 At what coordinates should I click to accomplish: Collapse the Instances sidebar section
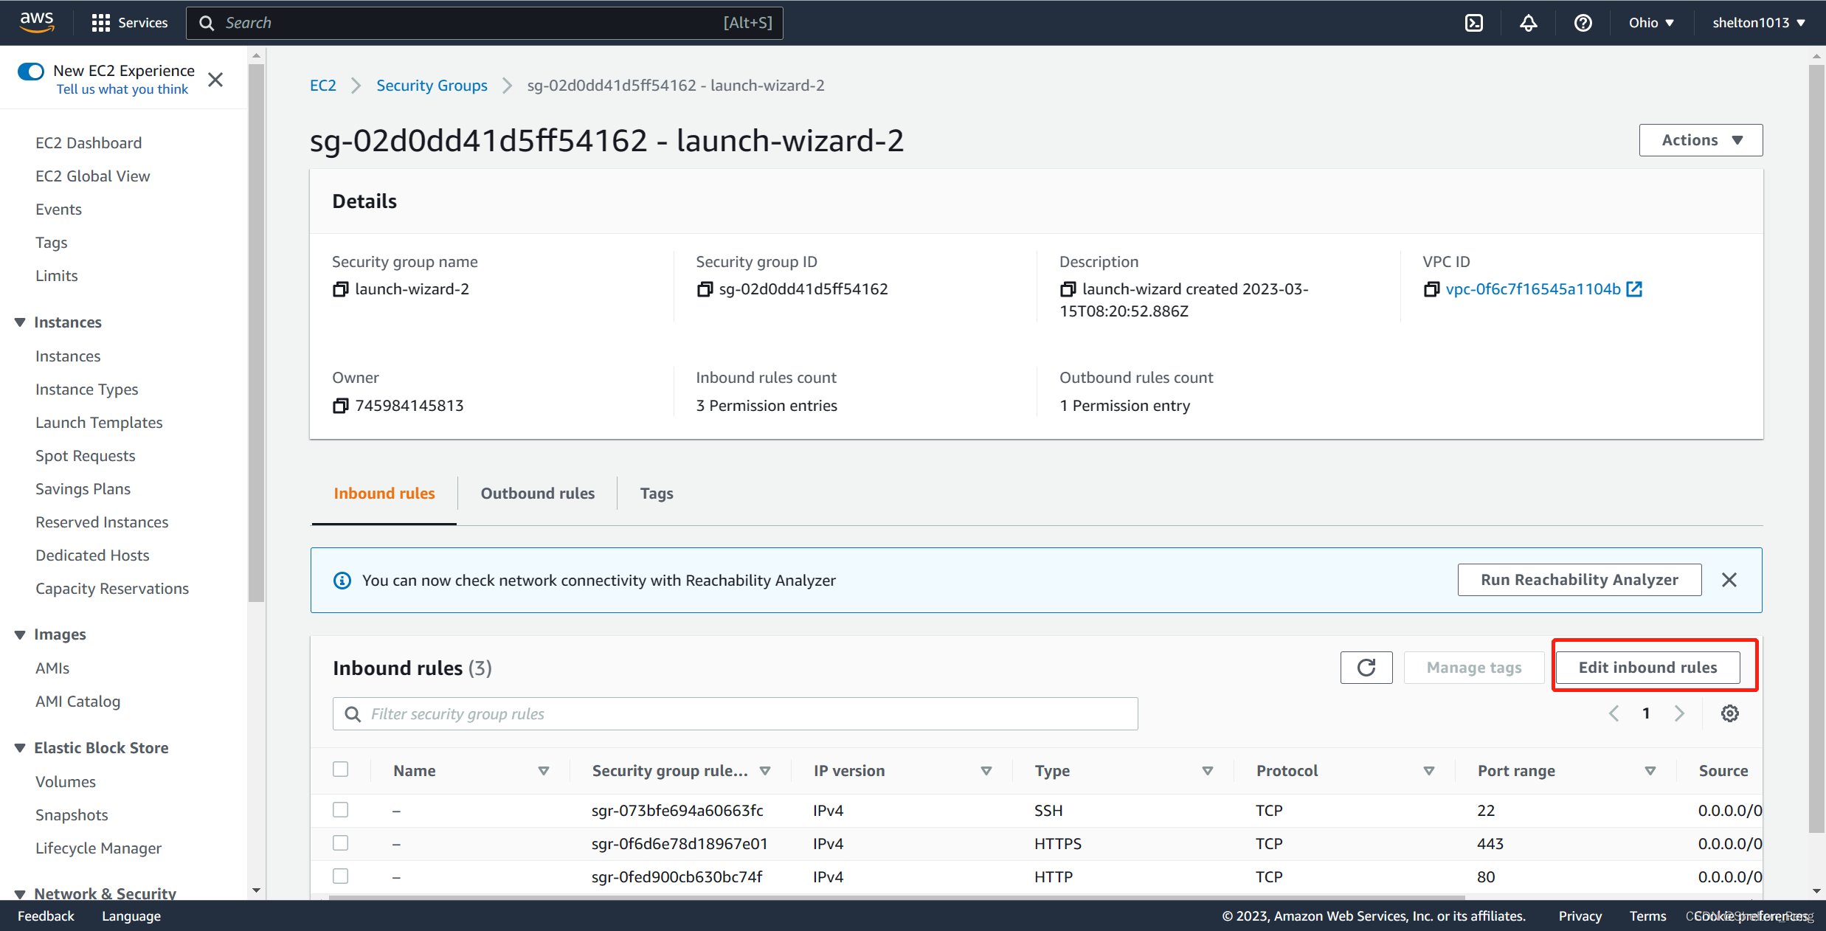tap(20, 322)
